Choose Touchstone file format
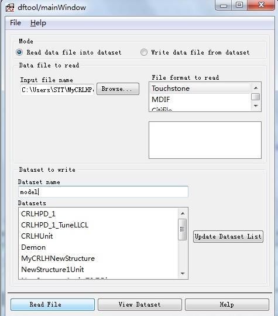 200,89
